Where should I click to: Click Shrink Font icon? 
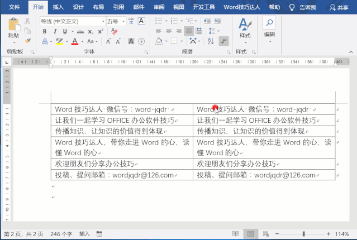pyautogui.click(x=118, y=41)
